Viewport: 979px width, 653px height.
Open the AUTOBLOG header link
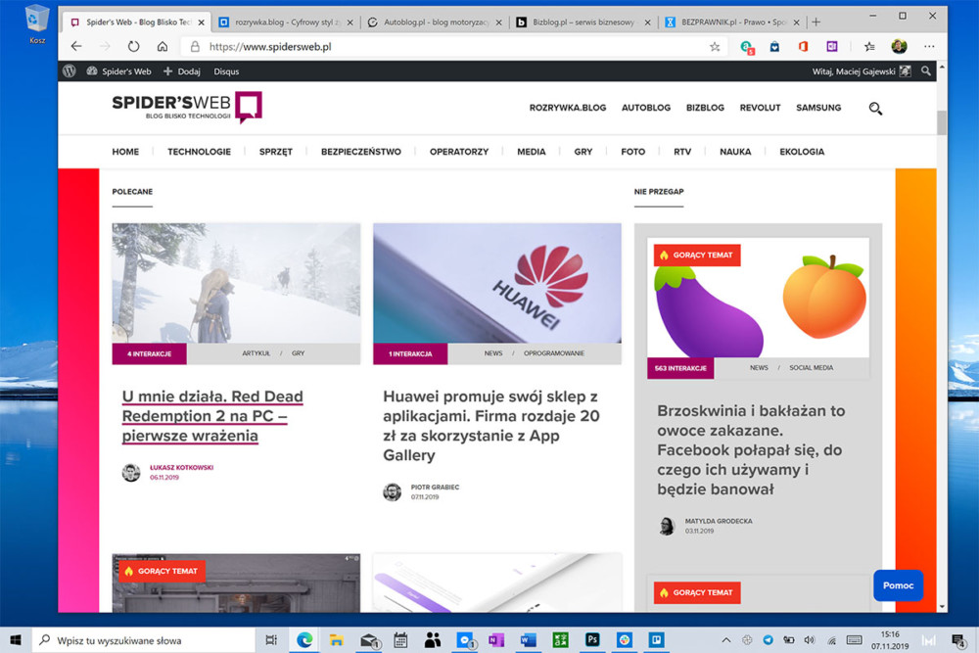(645, 108)
